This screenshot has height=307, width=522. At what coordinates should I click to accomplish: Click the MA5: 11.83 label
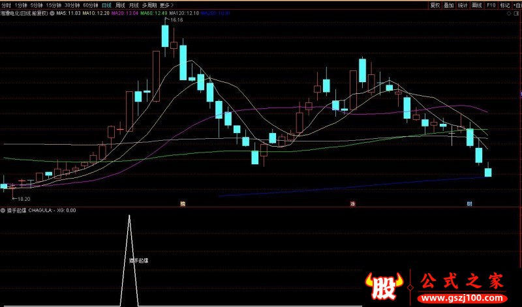69,13
